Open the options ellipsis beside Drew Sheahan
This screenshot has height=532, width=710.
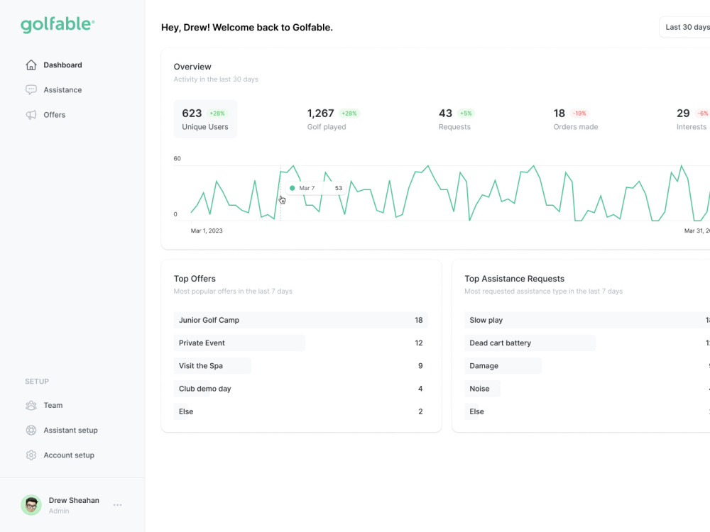[117, 504]
